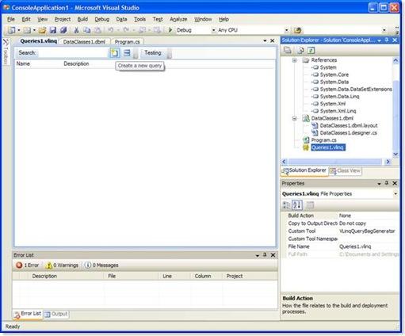
Task: Click the Property Pages icon in Properties panel
Action: tap(310, 205)
